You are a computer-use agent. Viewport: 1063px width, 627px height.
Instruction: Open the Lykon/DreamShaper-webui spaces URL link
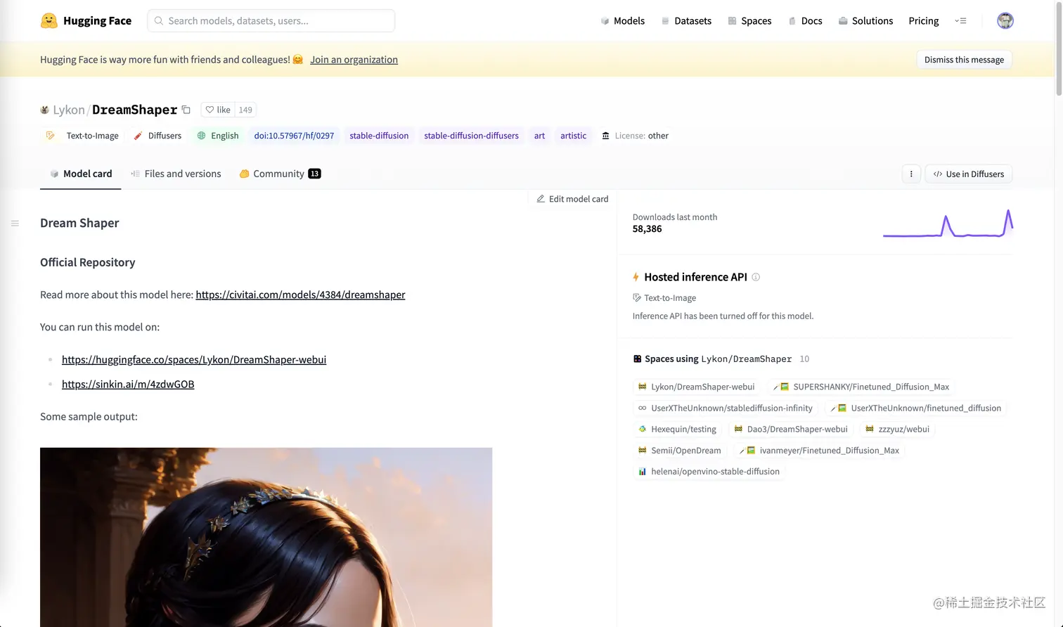194,359
